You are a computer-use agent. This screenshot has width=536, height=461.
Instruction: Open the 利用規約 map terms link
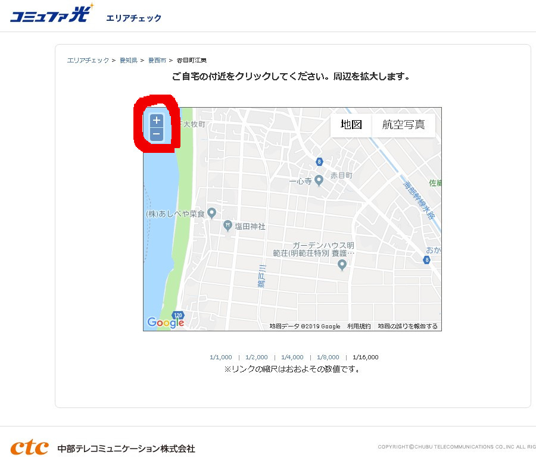[359, 326]
